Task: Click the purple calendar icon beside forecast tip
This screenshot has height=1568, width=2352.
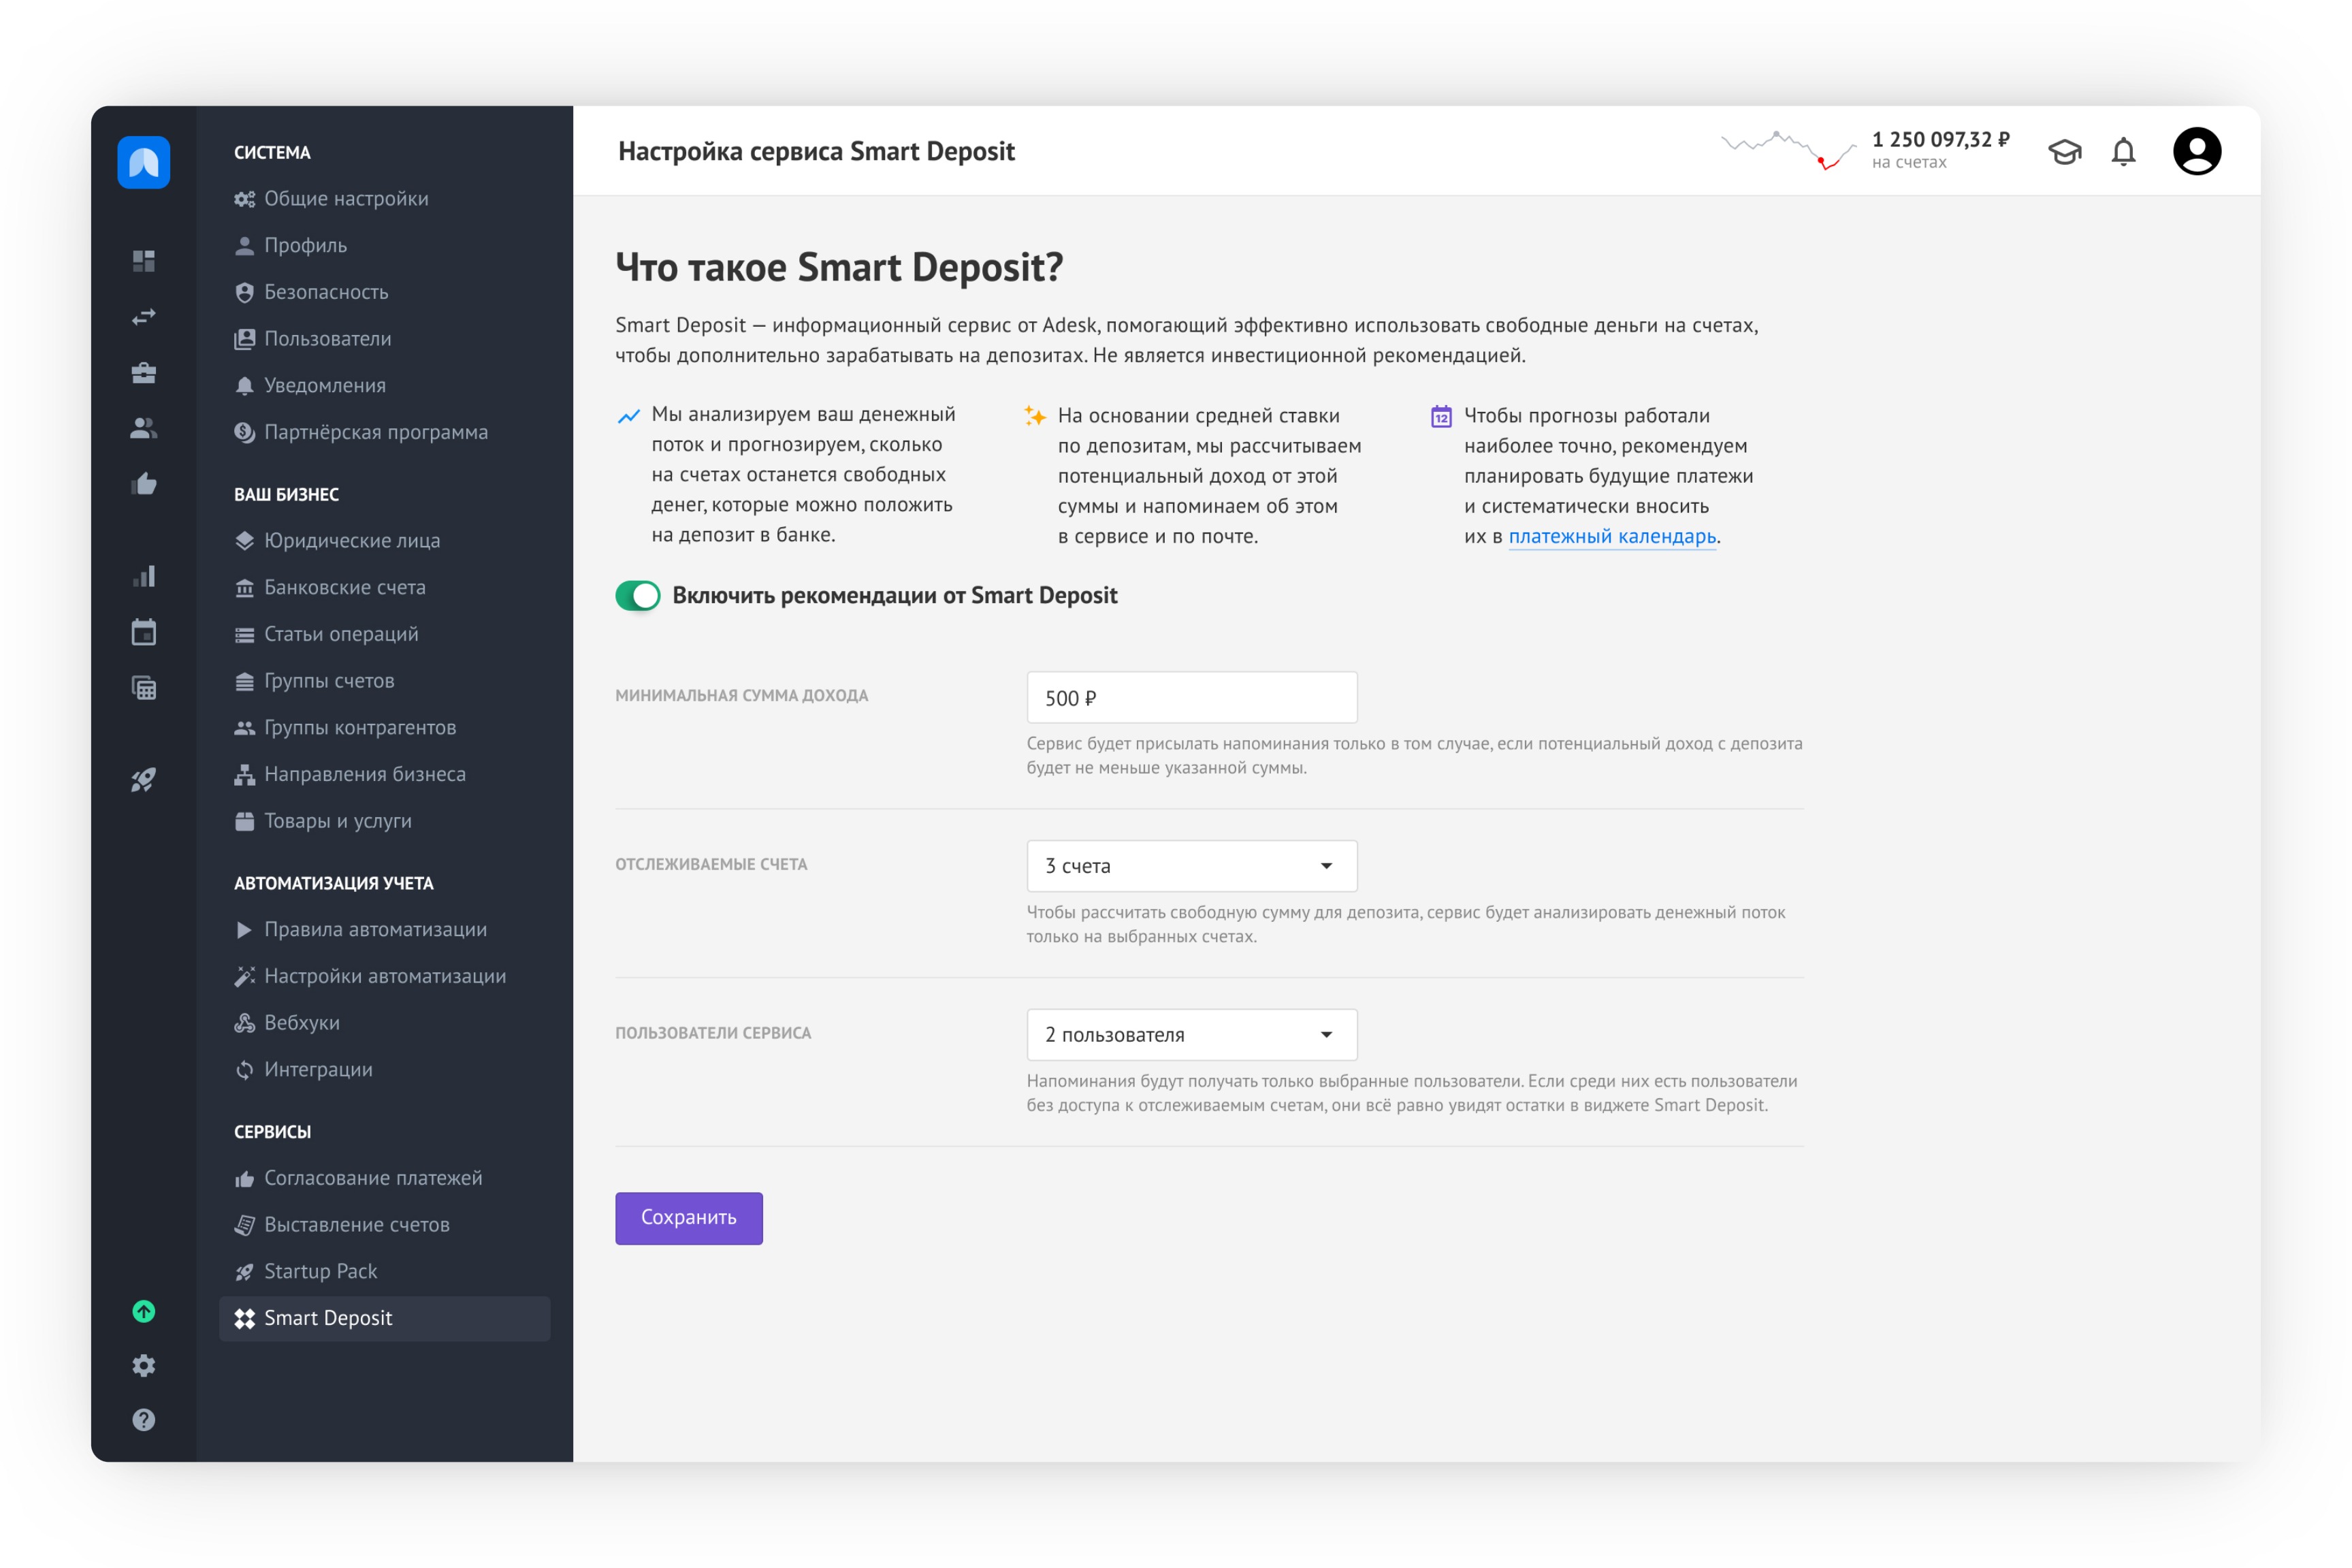Action: [x=1440, y=416]
